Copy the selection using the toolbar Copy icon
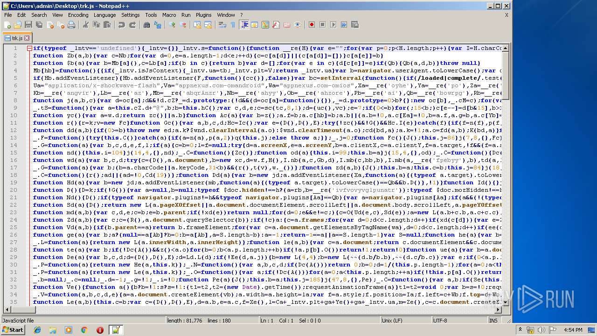This screenshot has width=597, height=336. [x=97, y=25]
